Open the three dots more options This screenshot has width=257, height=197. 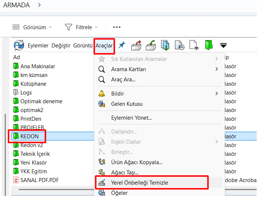(x=117, y=27)
